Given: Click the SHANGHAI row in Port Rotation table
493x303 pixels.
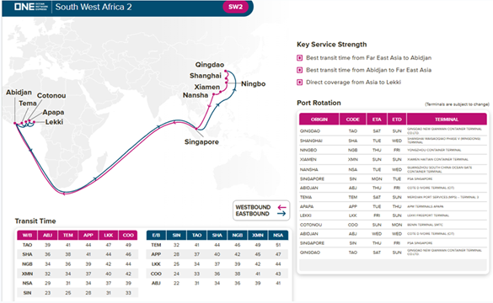Looking at the screenshot, I should click(393, 141).
